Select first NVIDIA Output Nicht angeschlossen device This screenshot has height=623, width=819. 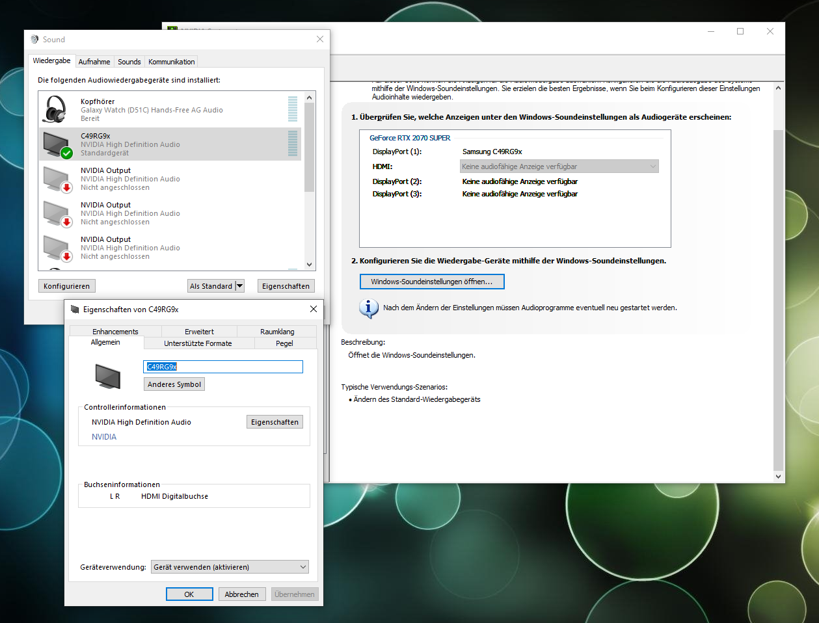point(171,179)
